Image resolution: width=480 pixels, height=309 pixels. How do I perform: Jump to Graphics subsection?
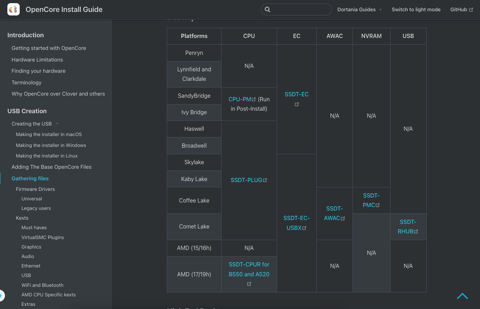click(31, 247)
